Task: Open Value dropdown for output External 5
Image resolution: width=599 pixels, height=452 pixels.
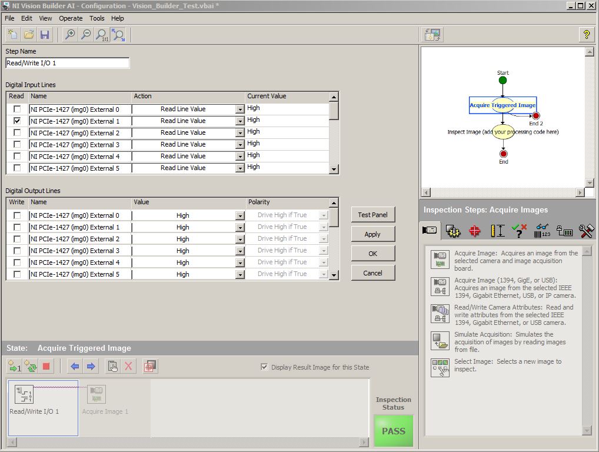Action: click(239, 274)
